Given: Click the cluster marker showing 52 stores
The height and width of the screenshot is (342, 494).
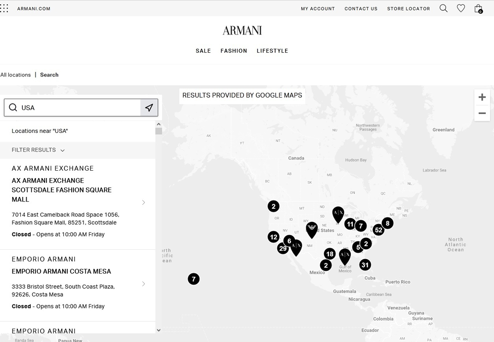Looking at the screenshot, I should [x=379, y=229].
